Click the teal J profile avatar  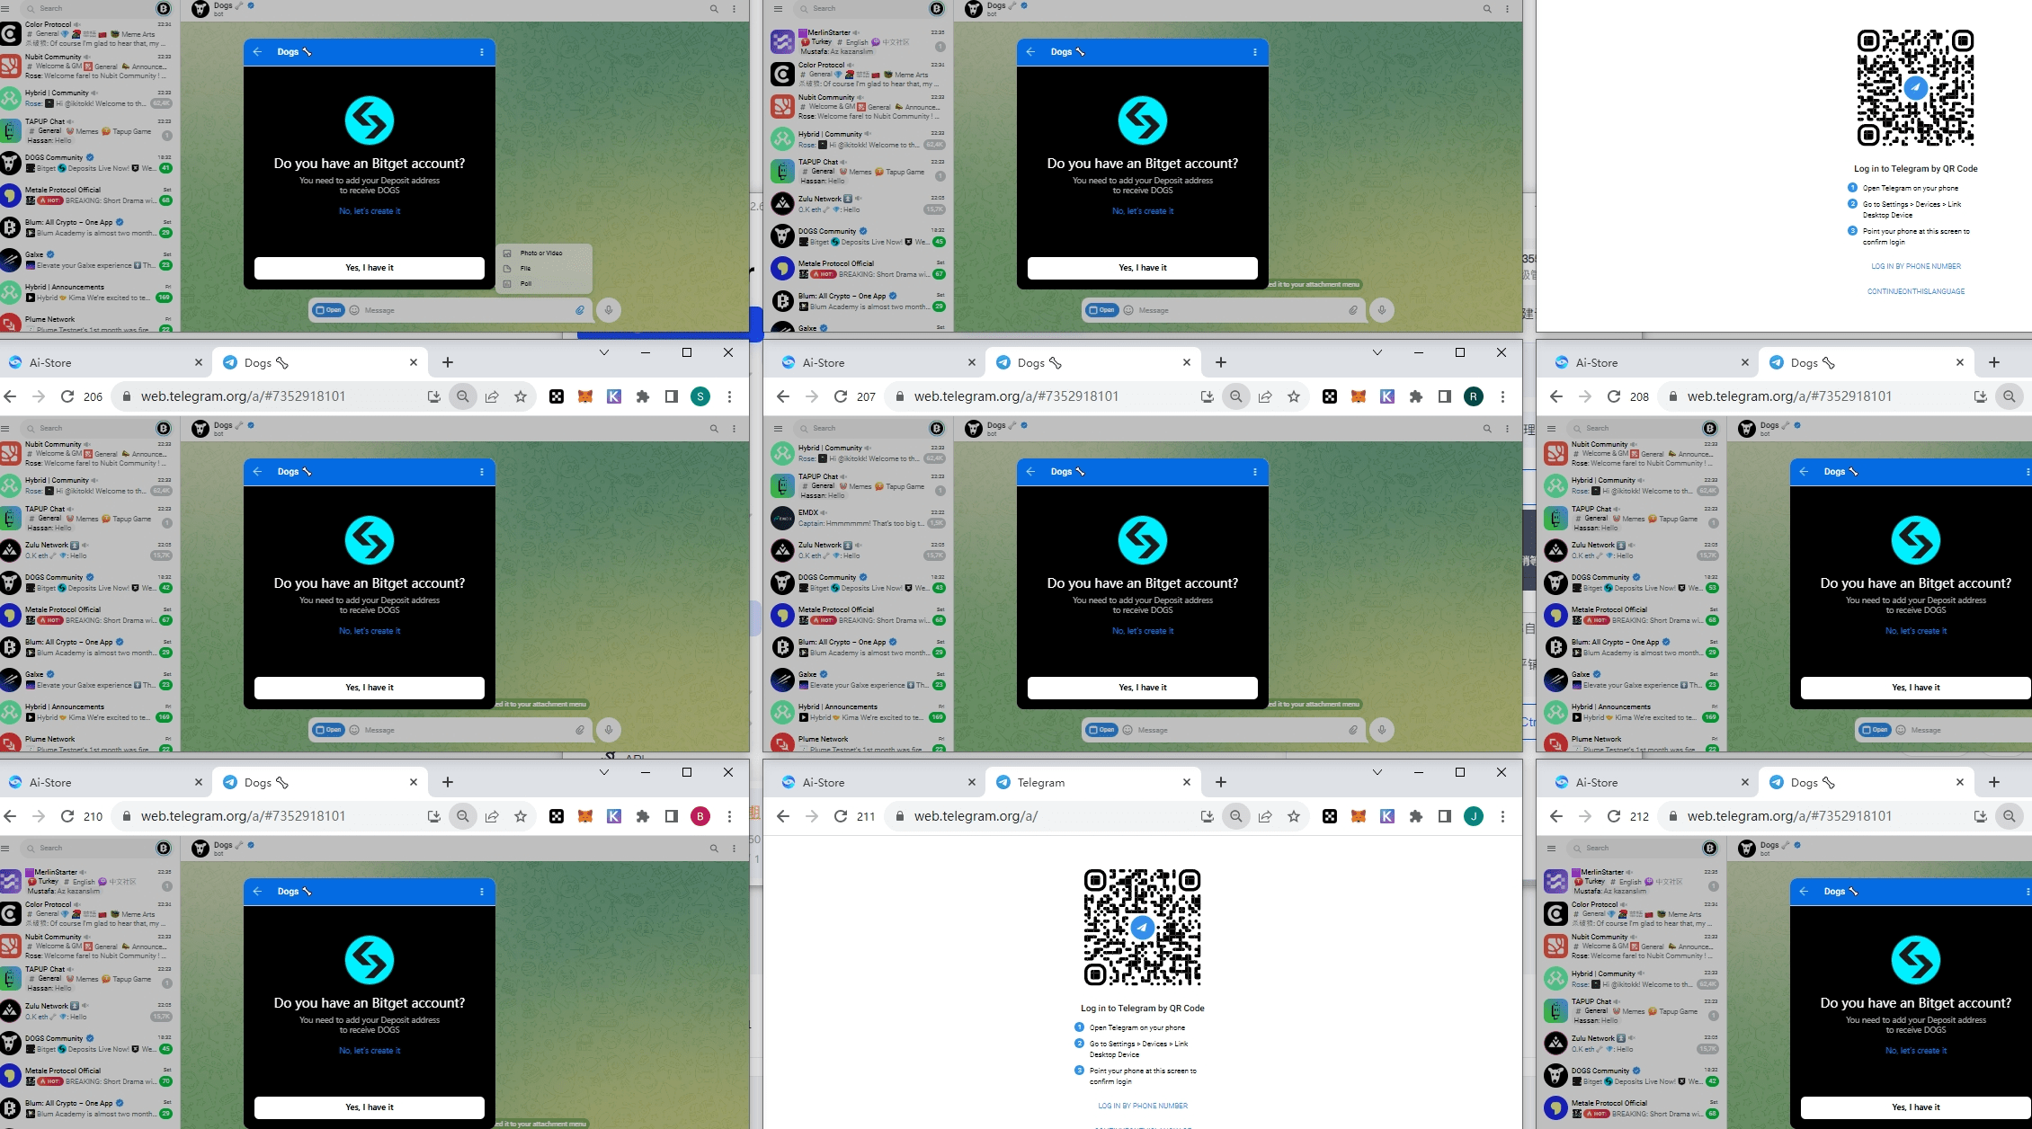tap(1473, 816)
